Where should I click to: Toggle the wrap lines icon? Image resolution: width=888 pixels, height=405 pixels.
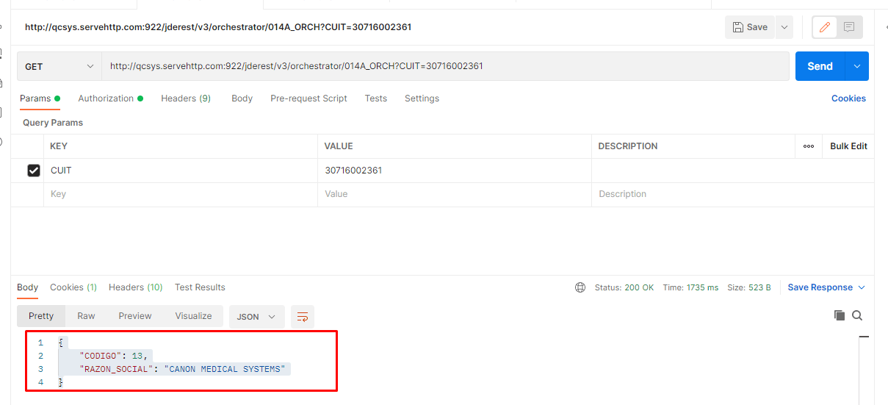coord(302,316)
